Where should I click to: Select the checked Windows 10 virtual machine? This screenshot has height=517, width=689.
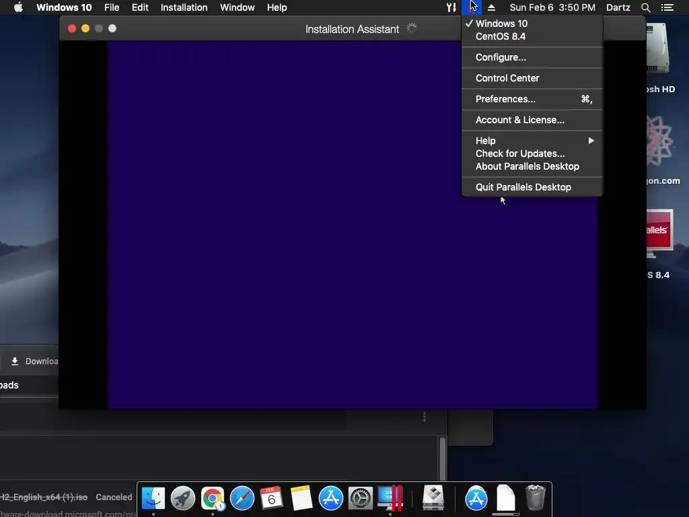[532, 24]
